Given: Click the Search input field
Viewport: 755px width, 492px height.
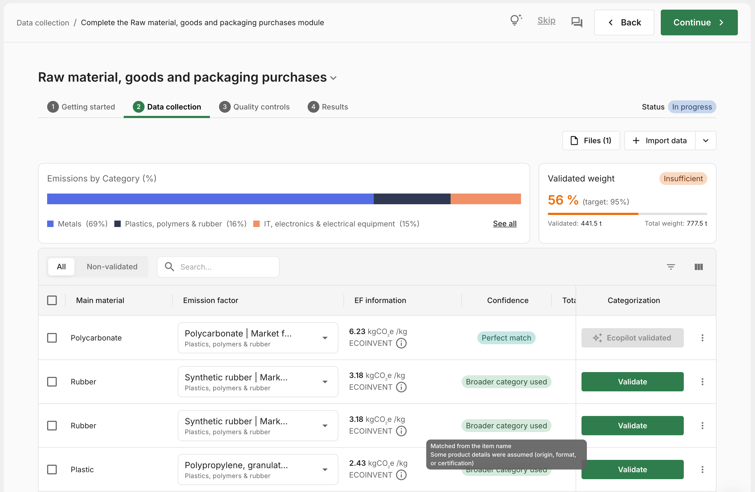Looking at the screenshot, I should coord(218,267).
